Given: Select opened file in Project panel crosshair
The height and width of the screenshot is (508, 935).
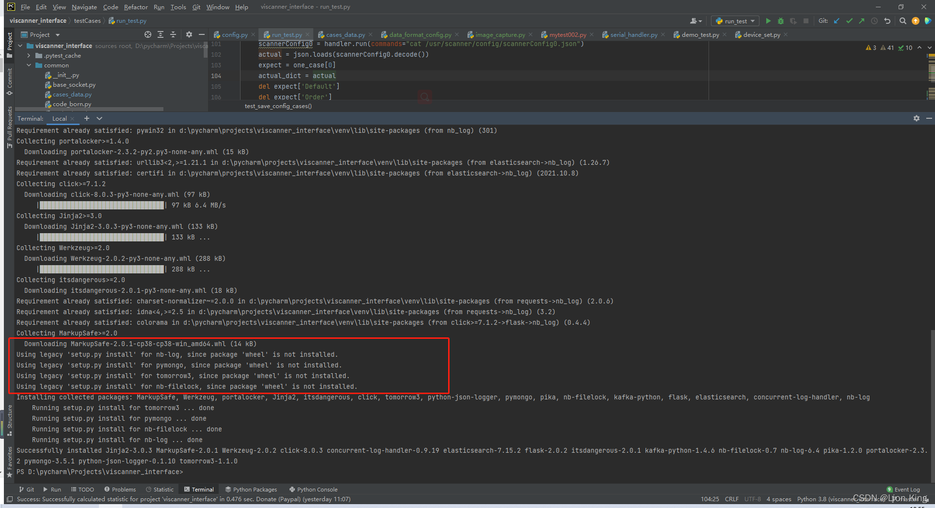Looking at the screenshot, I should (x=148, y=34).
